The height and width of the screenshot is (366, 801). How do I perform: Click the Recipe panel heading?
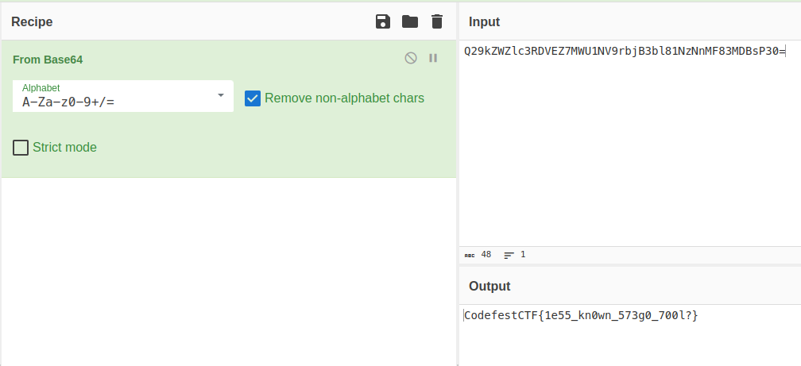(x=32, y=21)
